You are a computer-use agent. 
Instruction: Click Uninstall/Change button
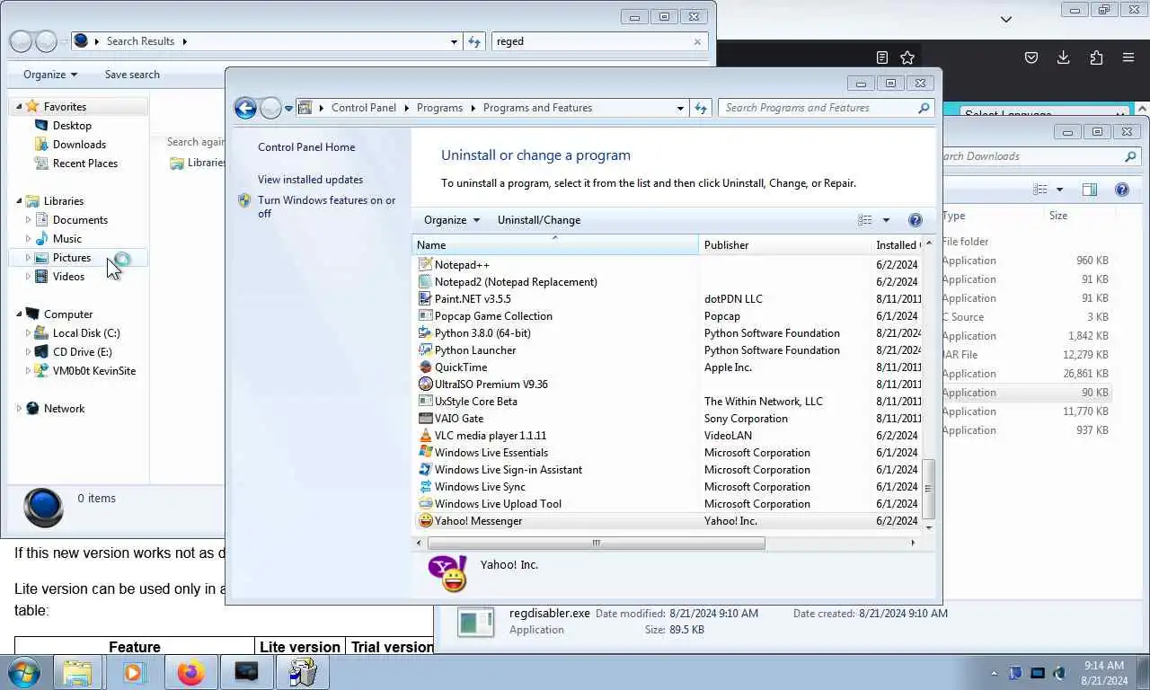(x=539, y=220)
